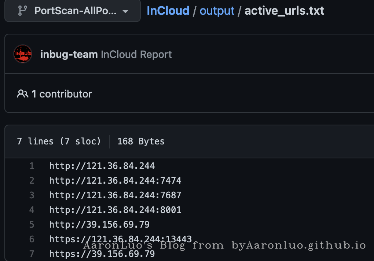Click line number 5 in gutter
This screenshot has height=261, width=374.
[x=32, y=225]
